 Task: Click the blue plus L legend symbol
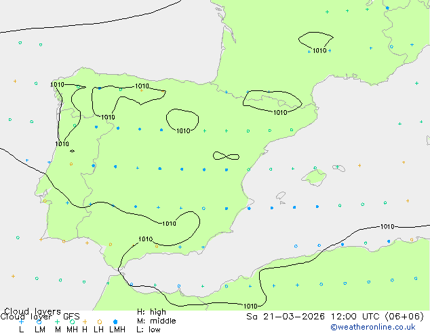tap(21, 321)
